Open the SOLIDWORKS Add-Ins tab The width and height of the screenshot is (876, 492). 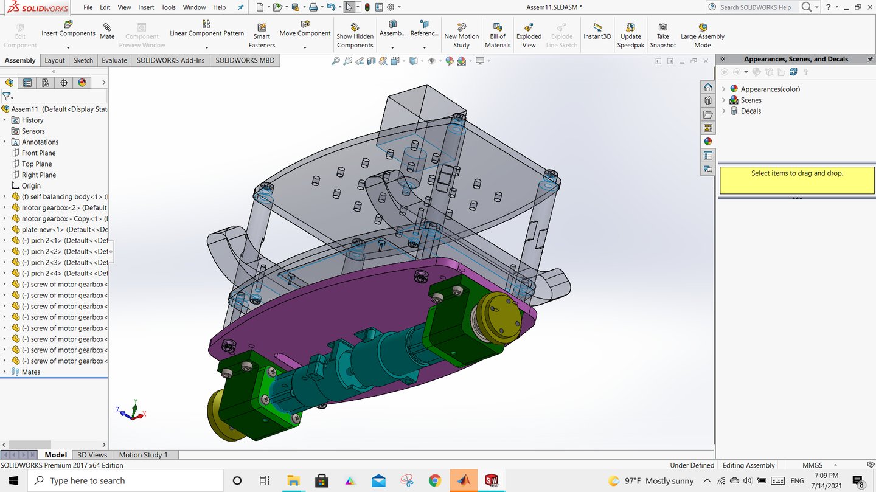pyautogui.click(x=171, y=60)
